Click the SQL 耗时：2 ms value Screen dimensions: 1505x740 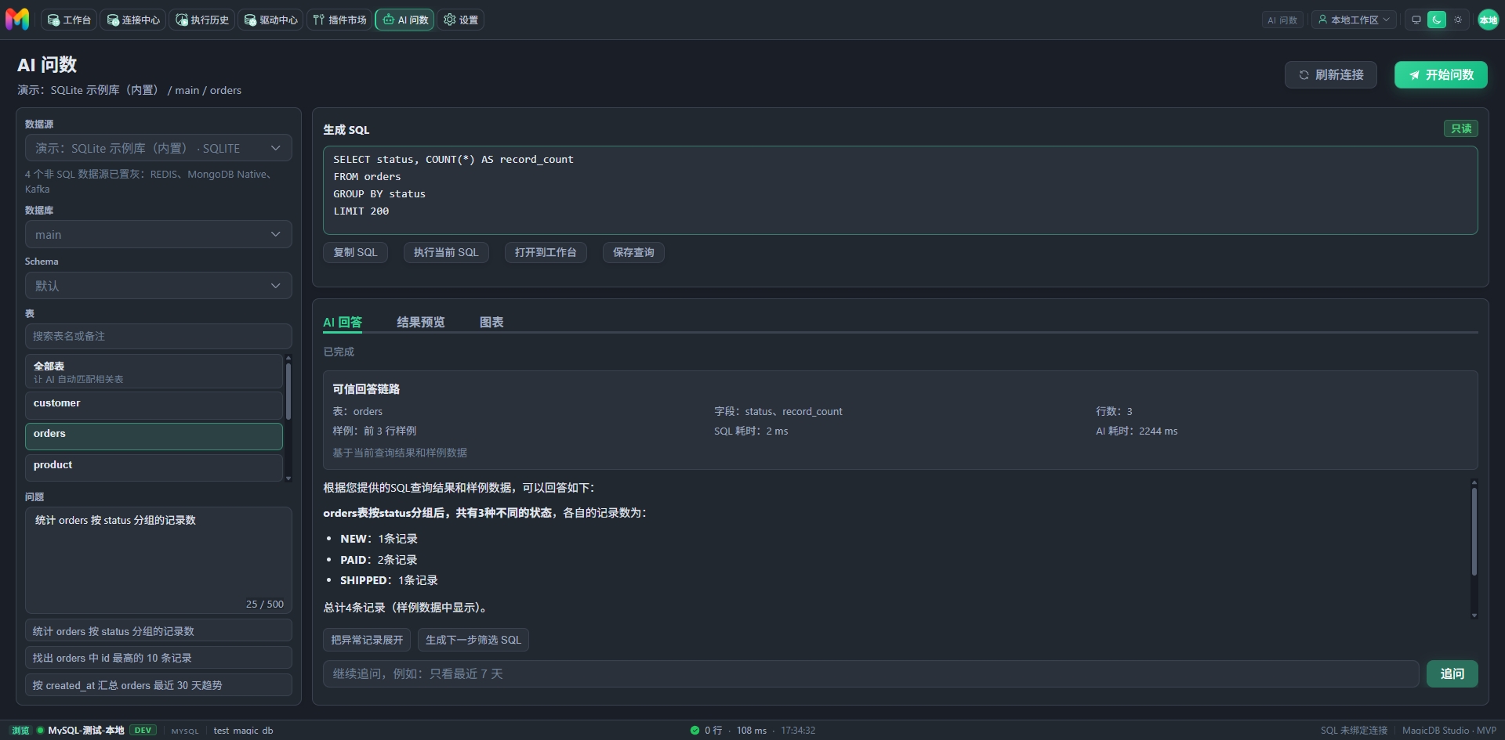click(751, 431)
